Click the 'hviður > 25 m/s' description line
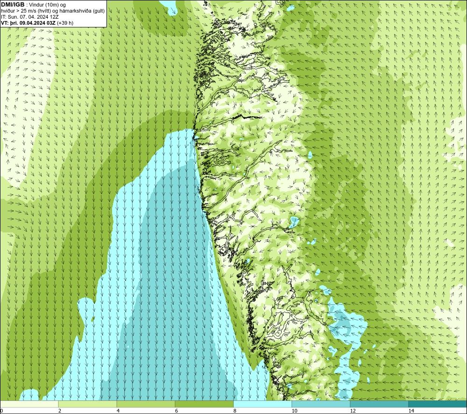467x414 pixels. tap(53, 11)
